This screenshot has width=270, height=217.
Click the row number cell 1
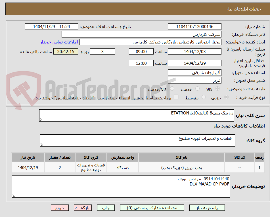click(x=259, y=168)
